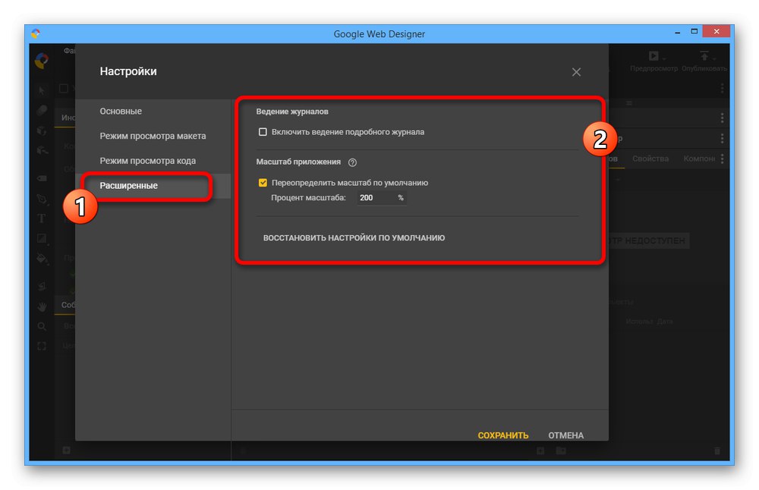Click the trash icon in the lower-right panel
The width and height of the screenshot is (759, 490).
point(717,451)
